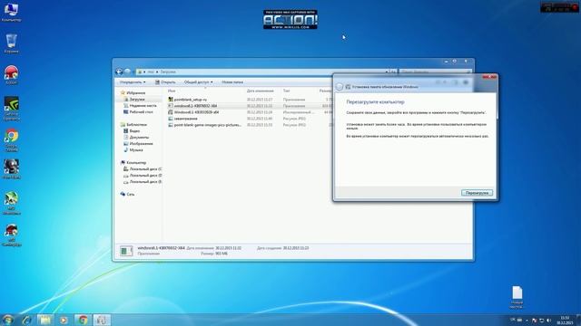Select the pointblank_setup-ru file
The image size is (581, 326).
[188, 100]
